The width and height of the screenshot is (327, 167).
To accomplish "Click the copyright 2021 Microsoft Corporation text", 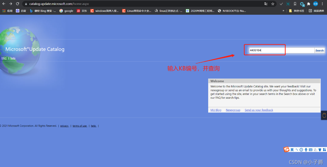I will [x=28, y=126].
